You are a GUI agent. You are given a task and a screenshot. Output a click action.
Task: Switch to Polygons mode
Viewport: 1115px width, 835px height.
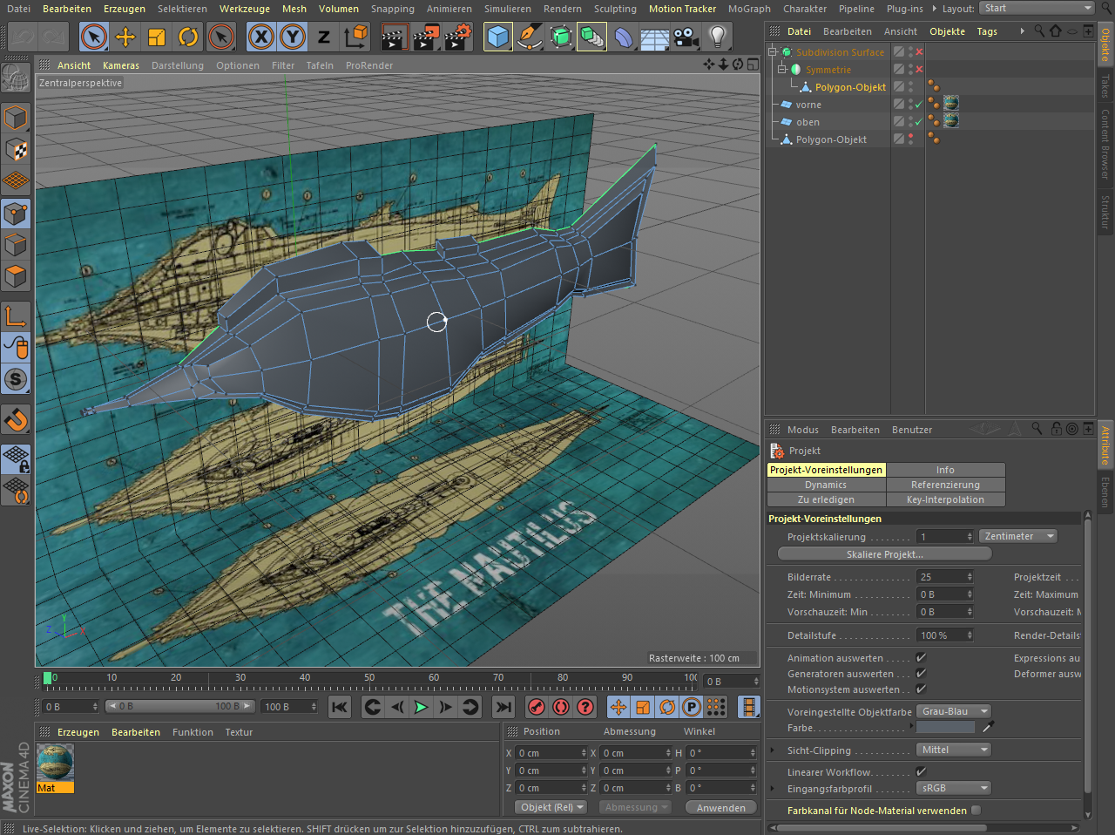[16, 276]
